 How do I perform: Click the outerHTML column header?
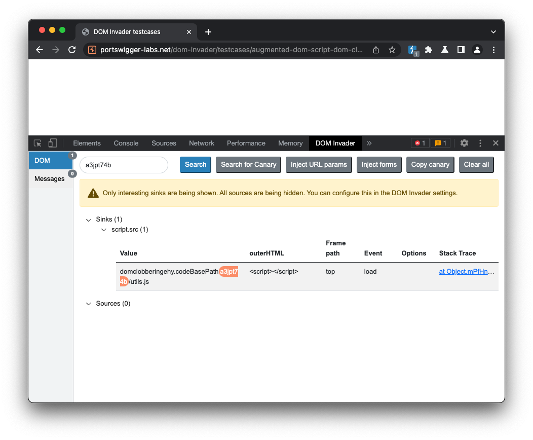[266, 253]
